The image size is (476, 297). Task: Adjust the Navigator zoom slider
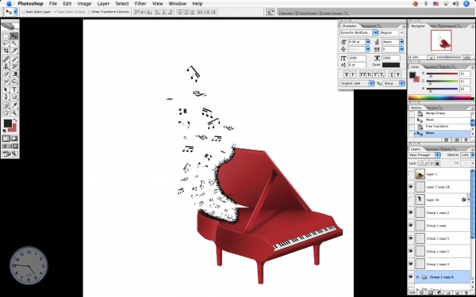click(447, 57)
